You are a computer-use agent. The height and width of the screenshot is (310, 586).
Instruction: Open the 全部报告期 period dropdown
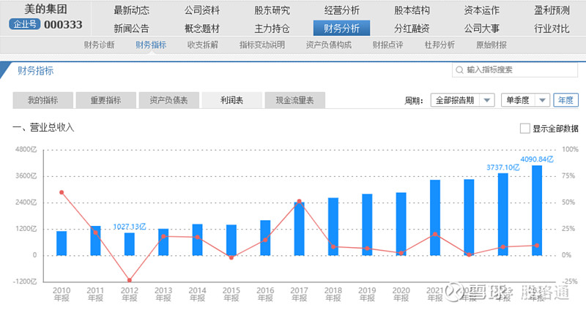coord(463,100)
